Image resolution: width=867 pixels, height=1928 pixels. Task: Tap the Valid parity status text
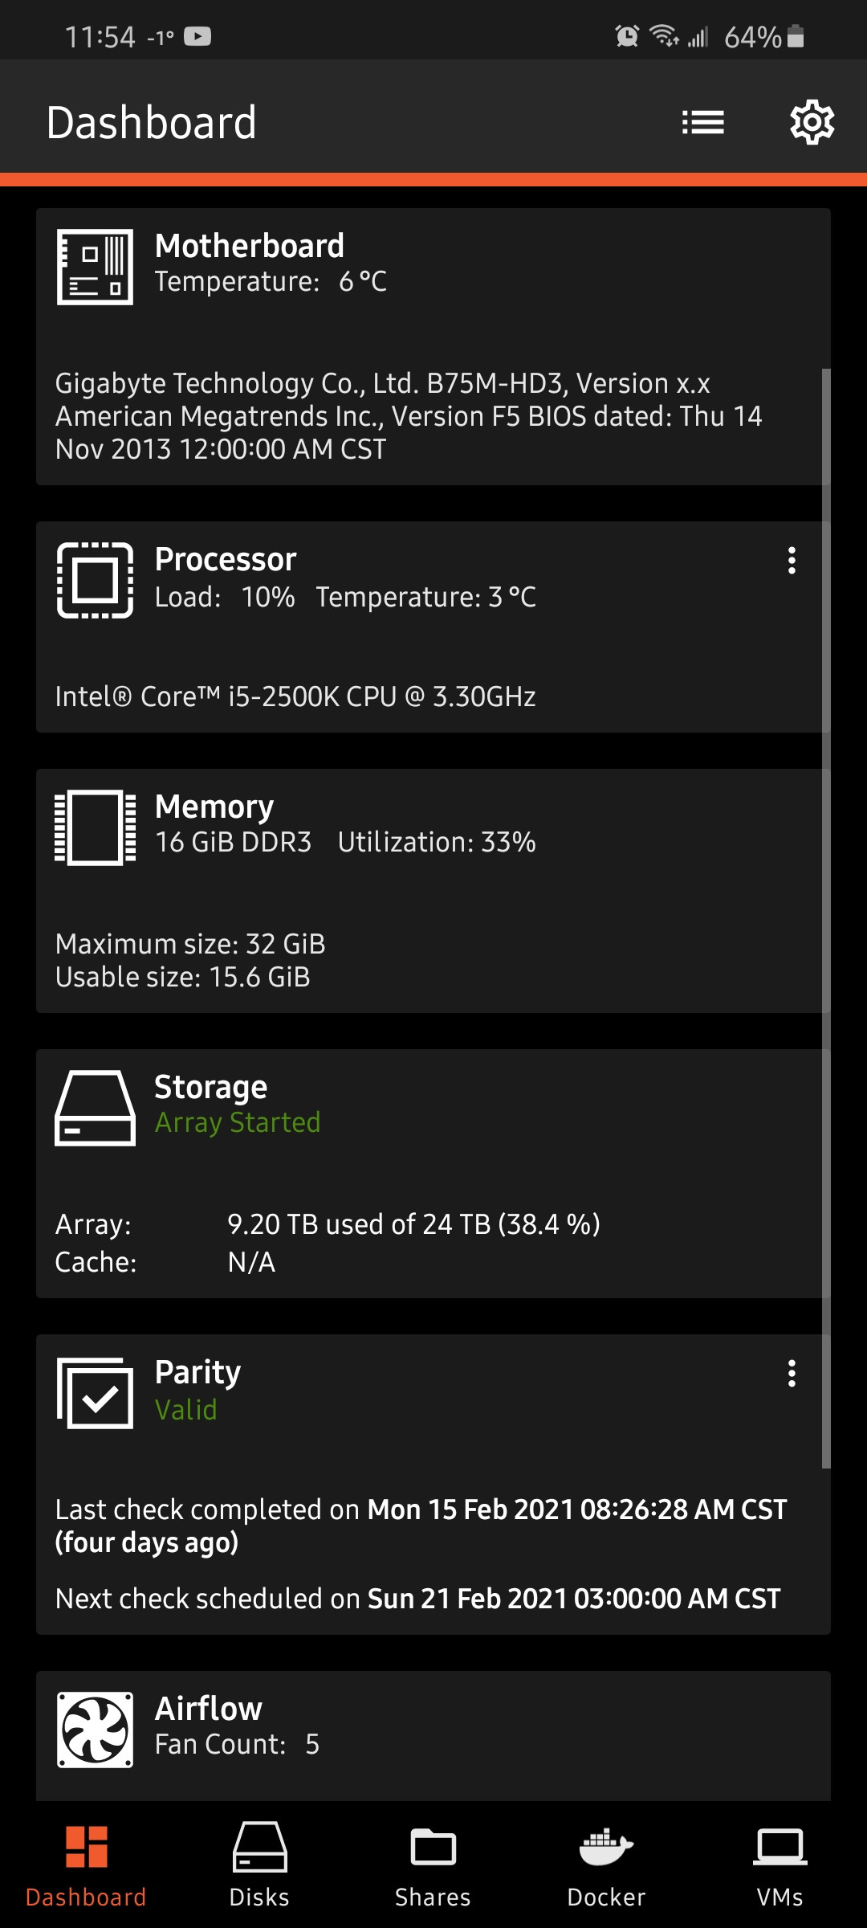point(186,1410)
